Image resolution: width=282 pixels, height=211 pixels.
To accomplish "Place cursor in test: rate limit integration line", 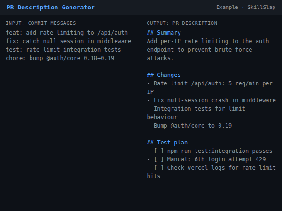I will pyautogui.click(x=63, y=50).
